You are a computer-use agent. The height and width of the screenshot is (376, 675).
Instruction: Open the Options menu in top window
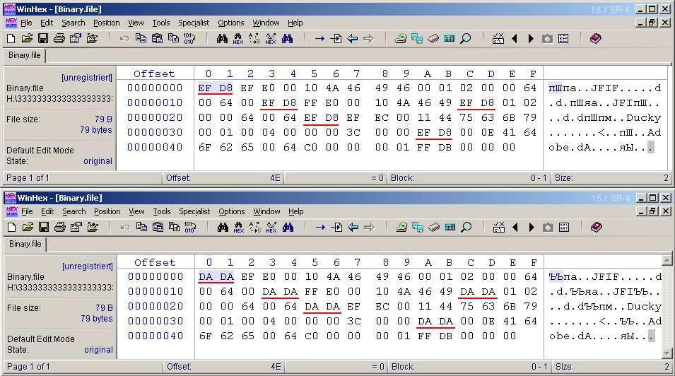pyautogui.click(x=230, y=23)
